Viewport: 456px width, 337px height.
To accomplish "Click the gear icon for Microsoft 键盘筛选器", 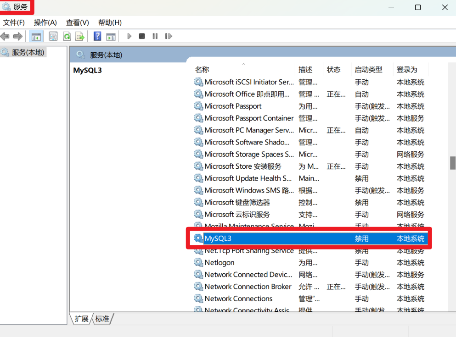I will pos(199,202).
